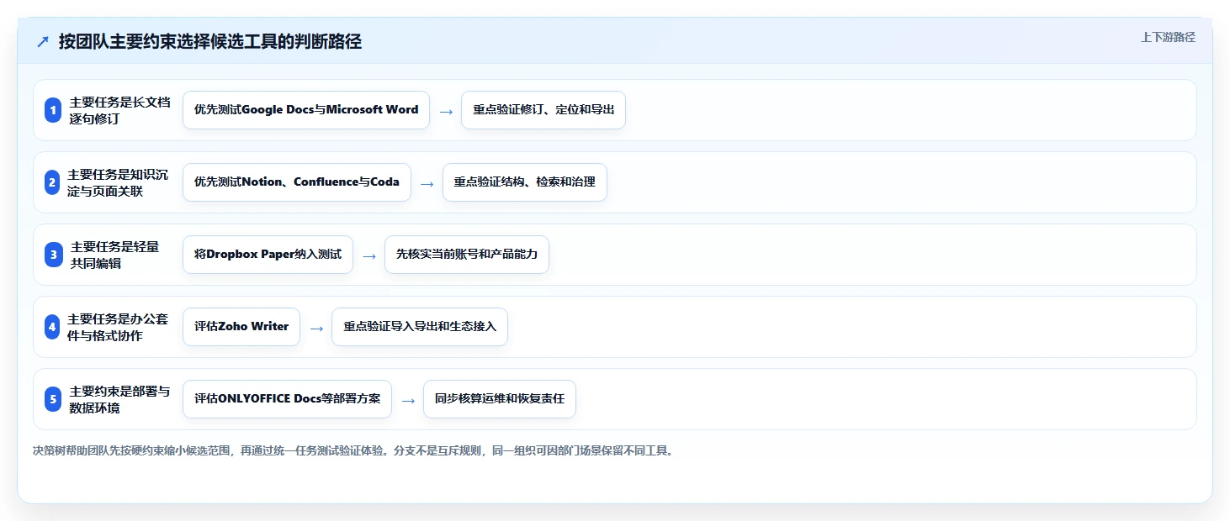Click the footer note starting with 决策树帮助团队

pos(353,451)
